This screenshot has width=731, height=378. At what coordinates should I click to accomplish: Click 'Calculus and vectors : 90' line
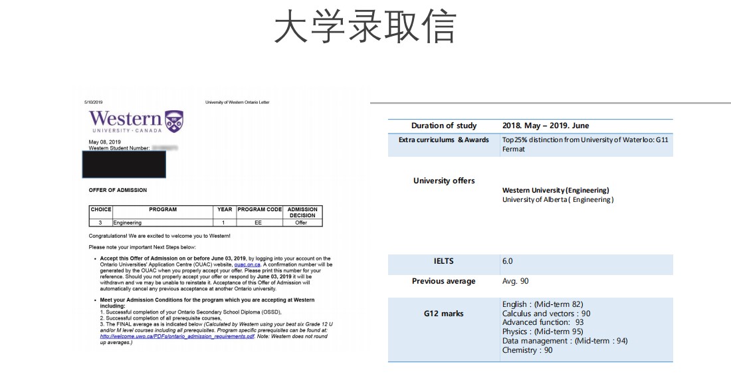546,314
